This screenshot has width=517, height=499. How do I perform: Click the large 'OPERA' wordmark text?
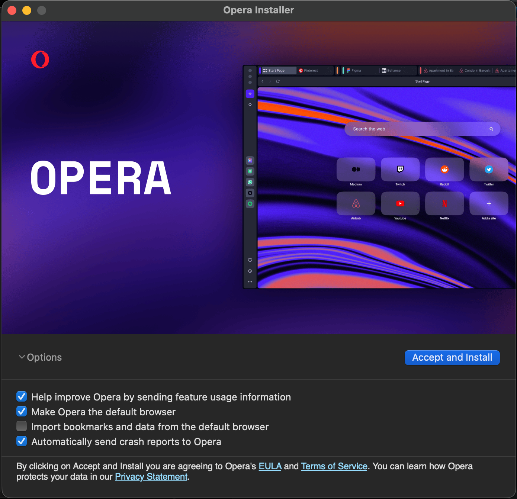pos(101,178)
